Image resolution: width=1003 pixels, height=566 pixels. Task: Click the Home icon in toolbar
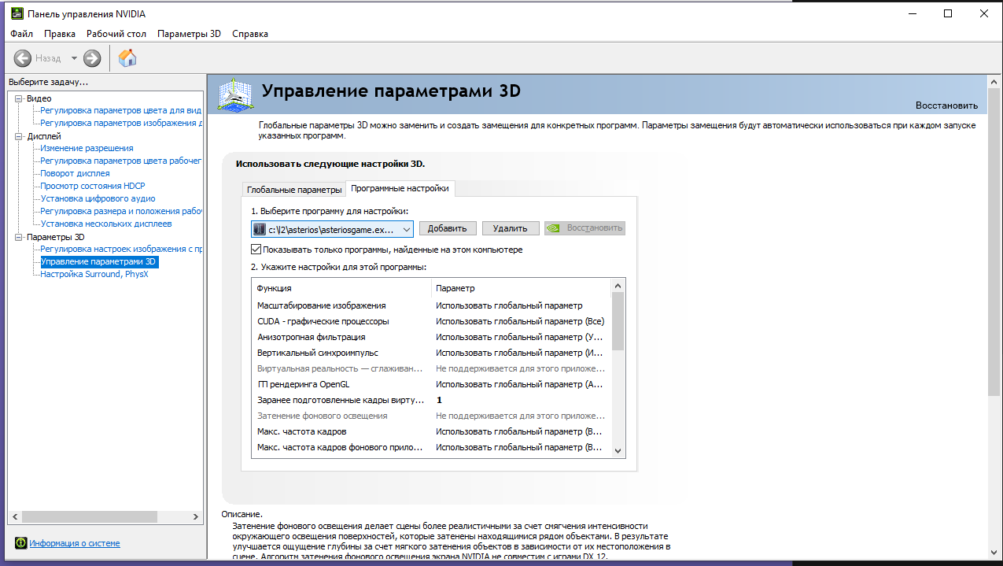(x=127, y=57)
